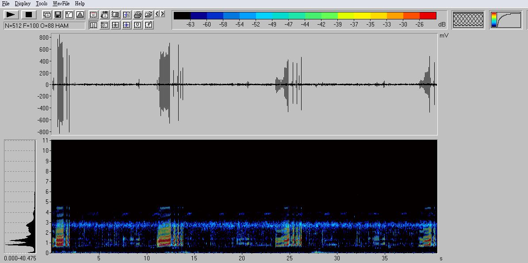The width and height of the screenshot is (528, 263).
Task: Open the Tools menu
Action: click(x=42, y=4)
